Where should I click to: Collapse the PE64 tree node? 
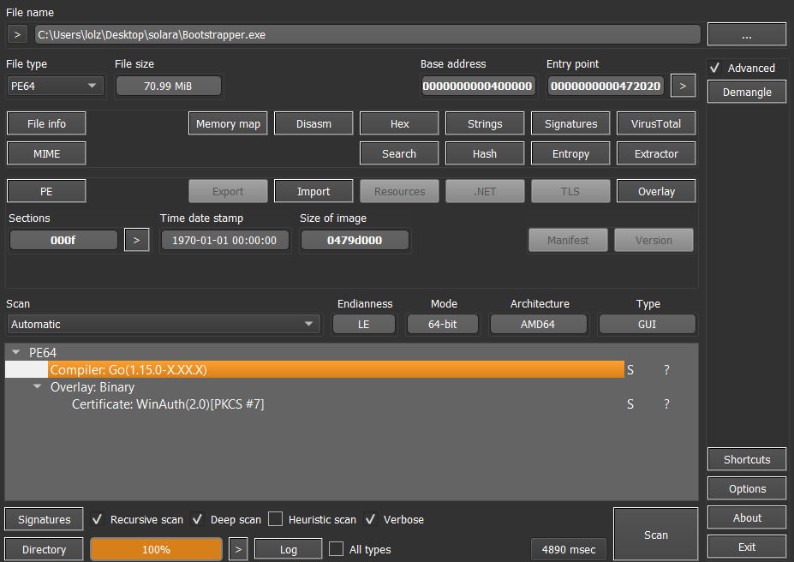point(16,352)
